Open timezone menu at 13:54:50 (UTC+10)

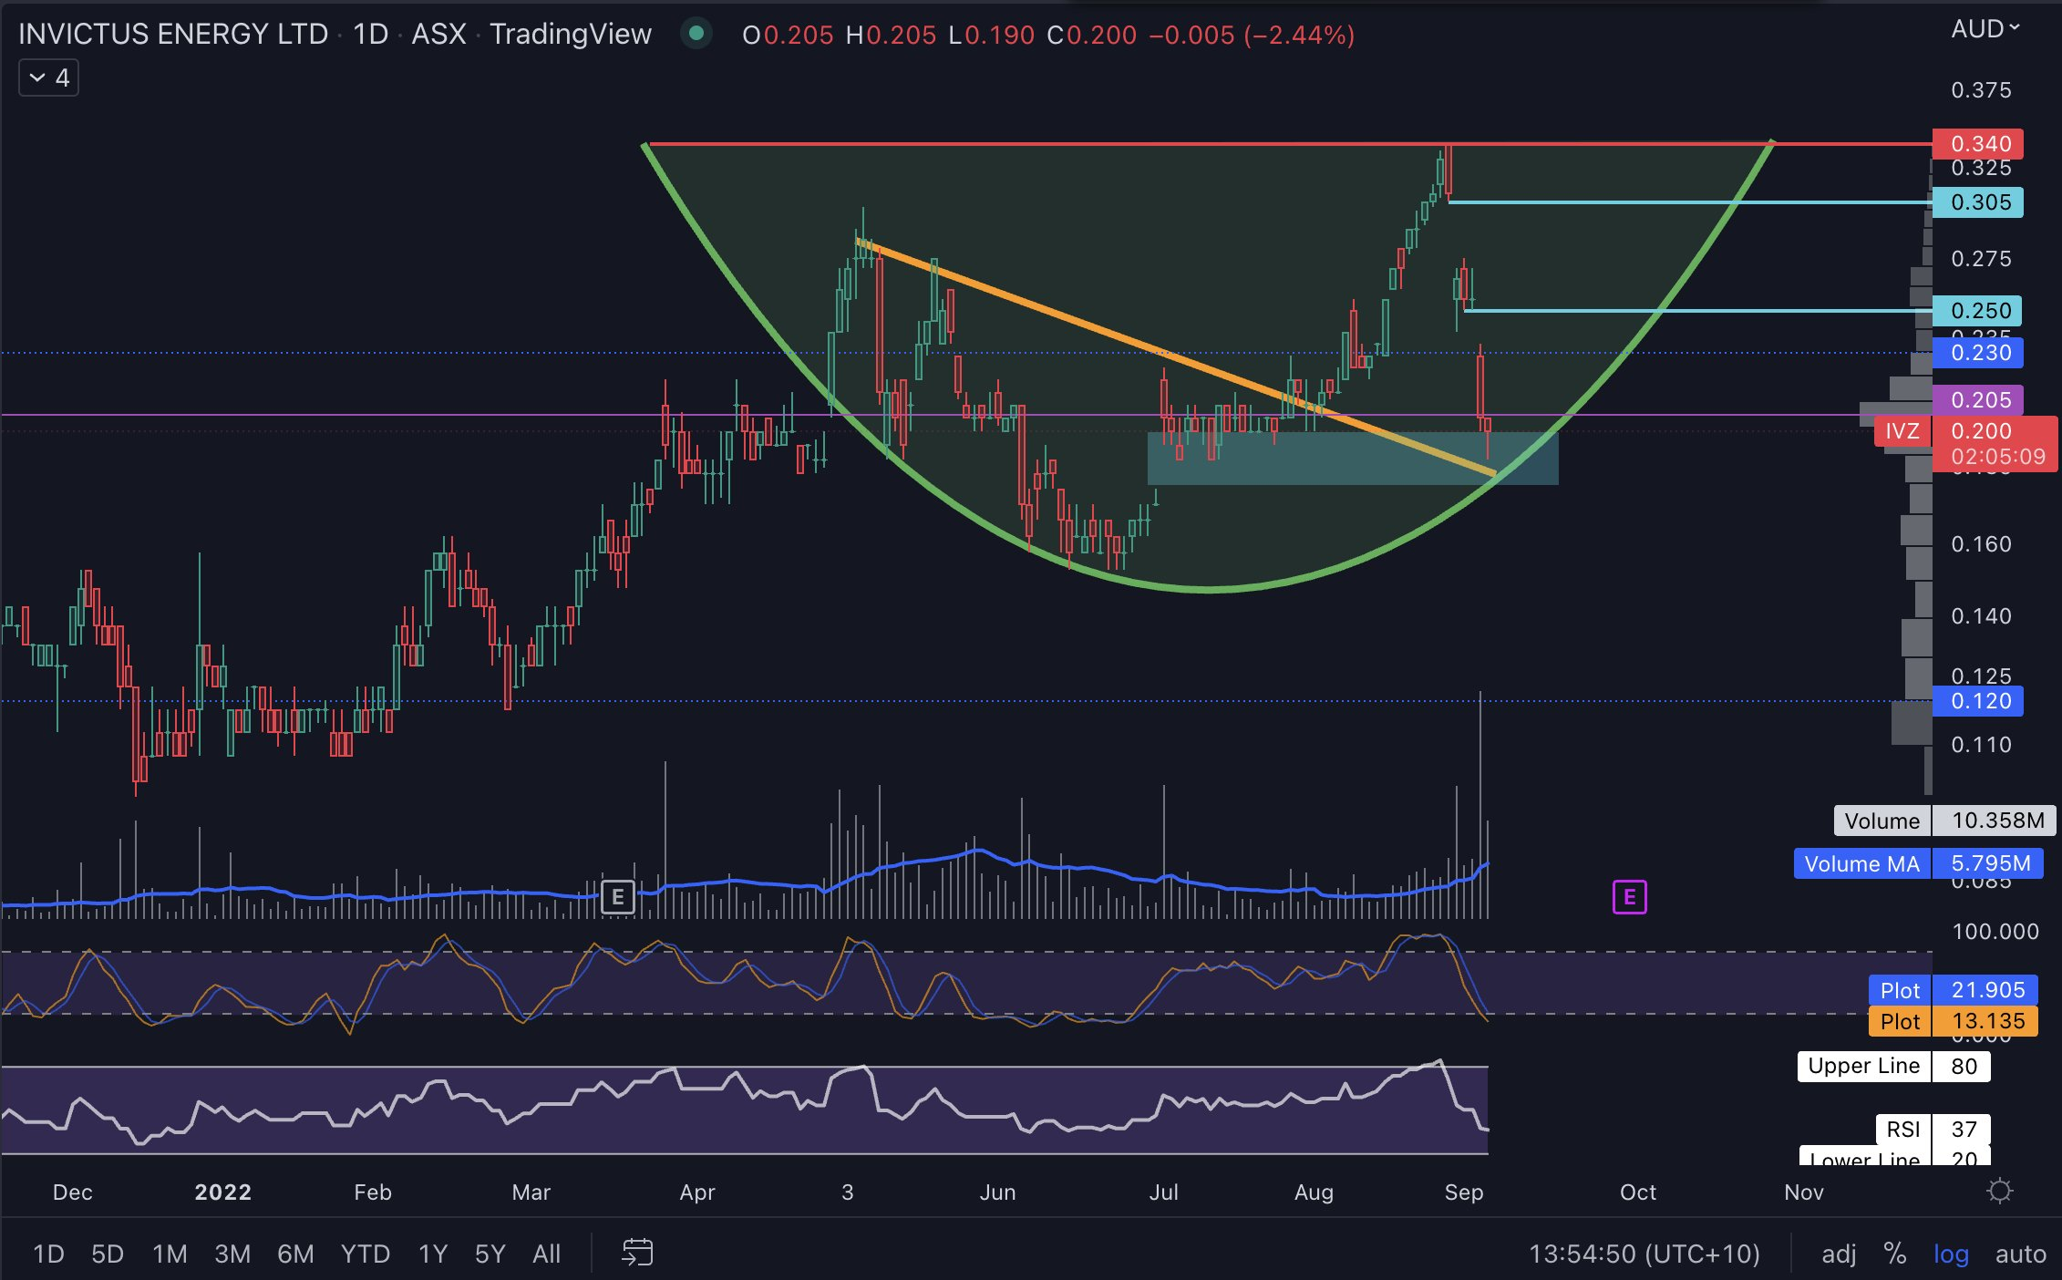1644,1254
